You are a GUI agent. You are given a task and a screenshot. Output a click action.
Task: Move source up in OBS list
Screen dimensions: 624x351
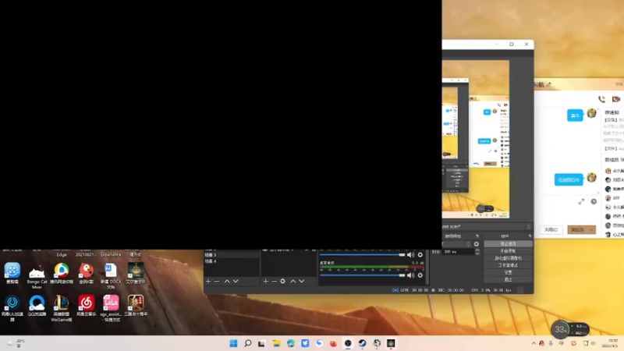tap(293, 281)
